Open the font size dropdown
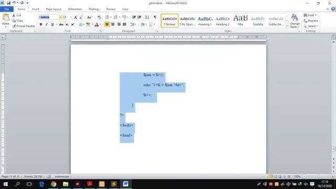The width and height of the screenshot is (336, 189). coord(71,17)
